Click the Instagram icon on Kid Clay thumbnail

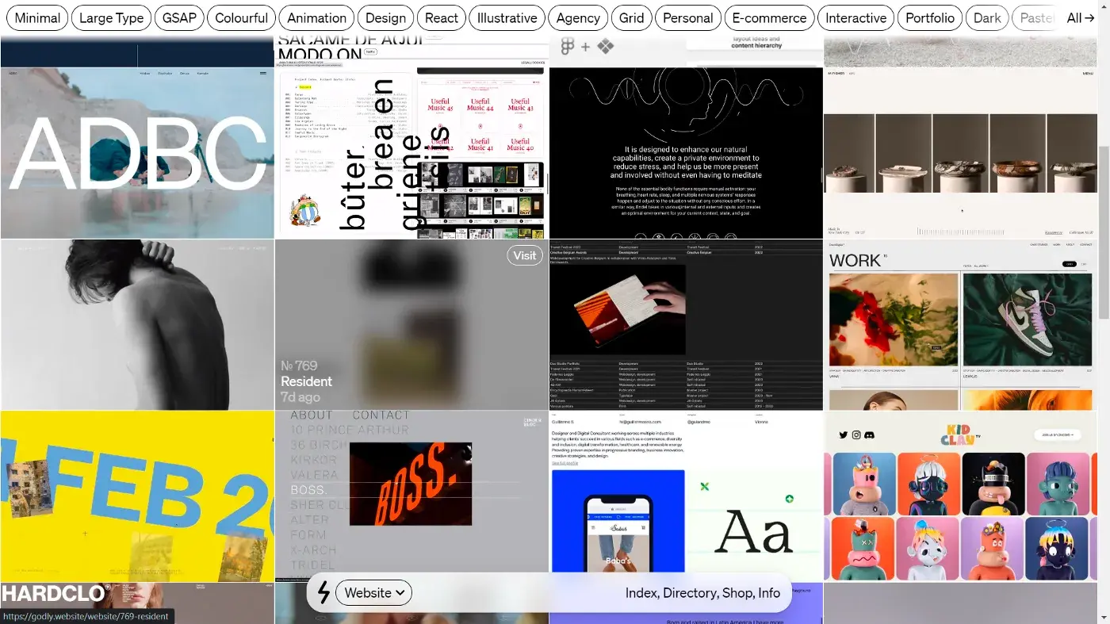(856, 435)
